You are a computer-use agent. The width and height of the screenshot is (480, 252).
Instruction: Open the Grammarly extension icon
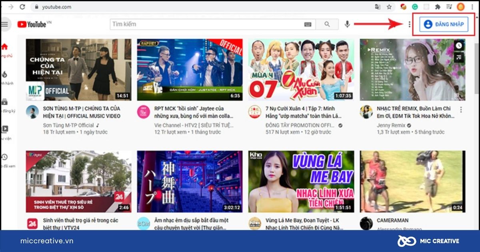point(414,7)
